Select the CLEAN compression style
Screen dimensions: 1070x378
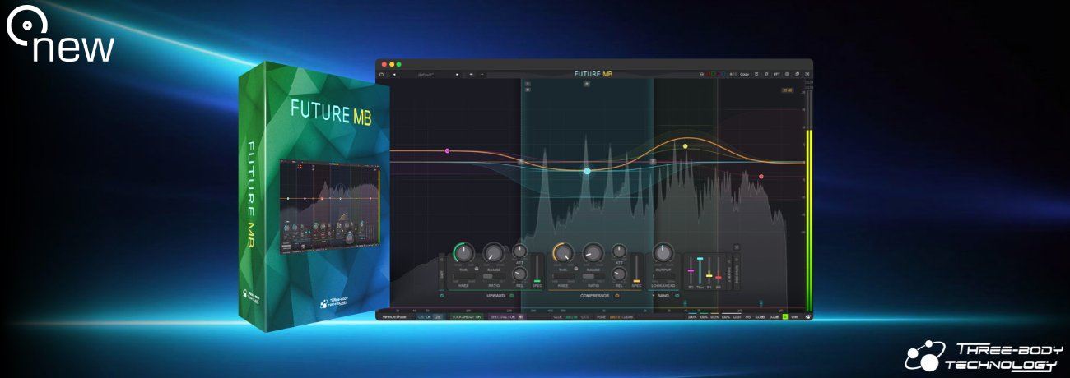[627, 316]
